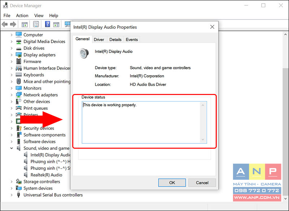This screenshot has width=289, height=211.
Task: Select the Network adapters icon
Action: point(19,95)
